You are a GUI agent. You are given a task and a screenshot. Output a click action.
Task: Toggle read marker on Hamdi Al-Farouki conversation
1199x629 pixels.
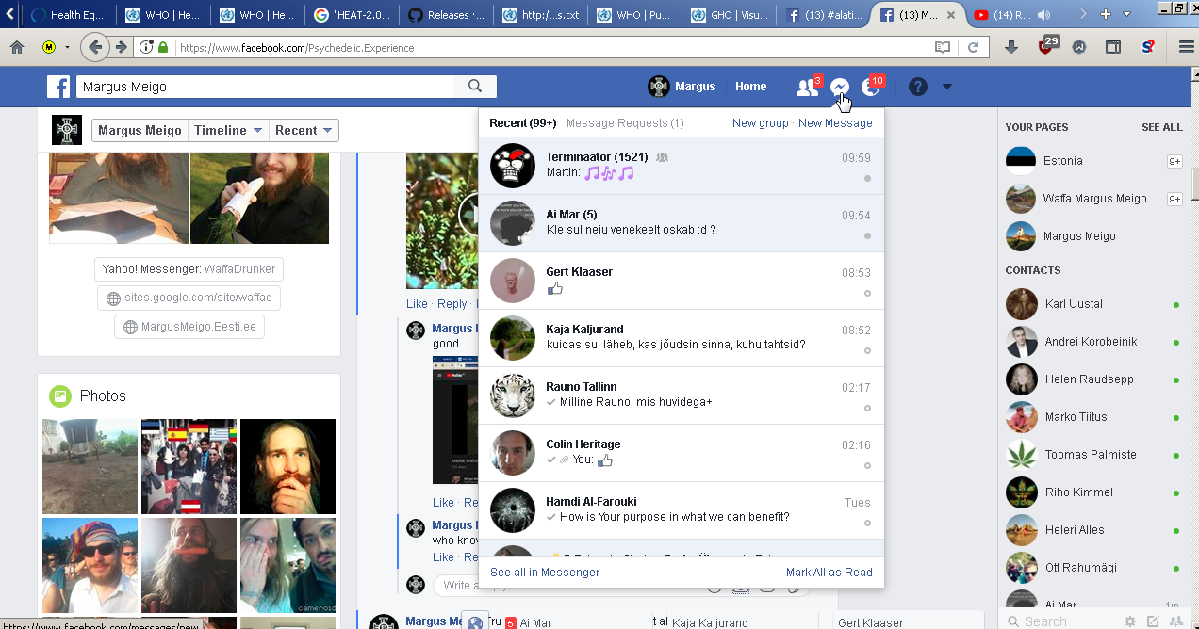coord(867,523)
